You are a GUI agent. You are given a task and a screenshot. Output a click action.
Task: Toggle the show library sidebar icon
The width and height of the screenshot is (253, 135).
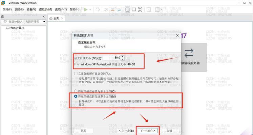coord(127,10)
